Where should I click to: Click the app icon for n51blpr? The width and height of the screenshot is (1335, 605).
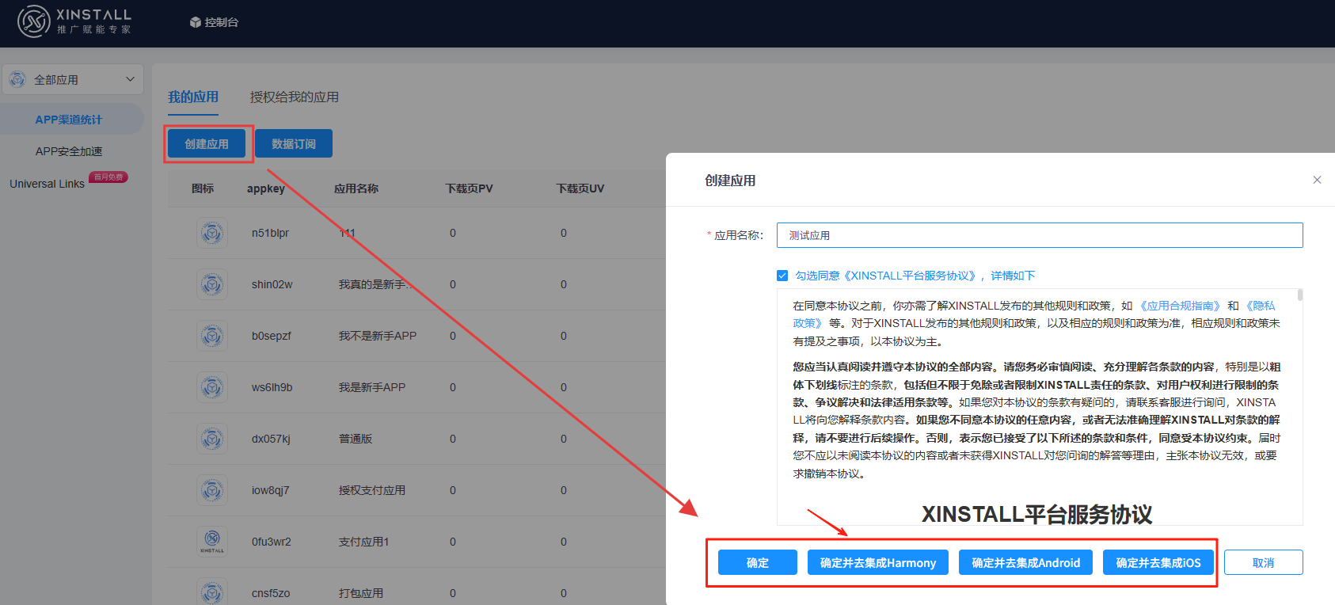click(x=211, y=233)
